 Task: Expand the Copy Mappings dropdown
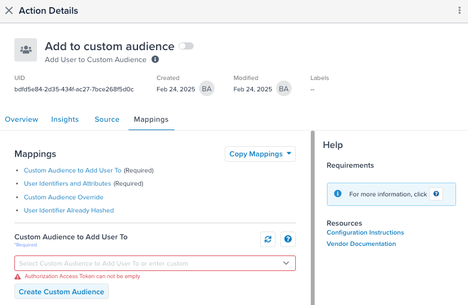click(x=260, y=154)
